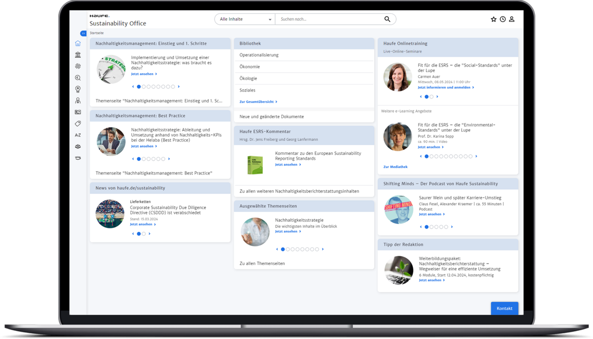The image size is (593, 339).
Task: Select second dot in 'Einstieg und 1. Schritte' carousel
Action: [x=144, y=87]
